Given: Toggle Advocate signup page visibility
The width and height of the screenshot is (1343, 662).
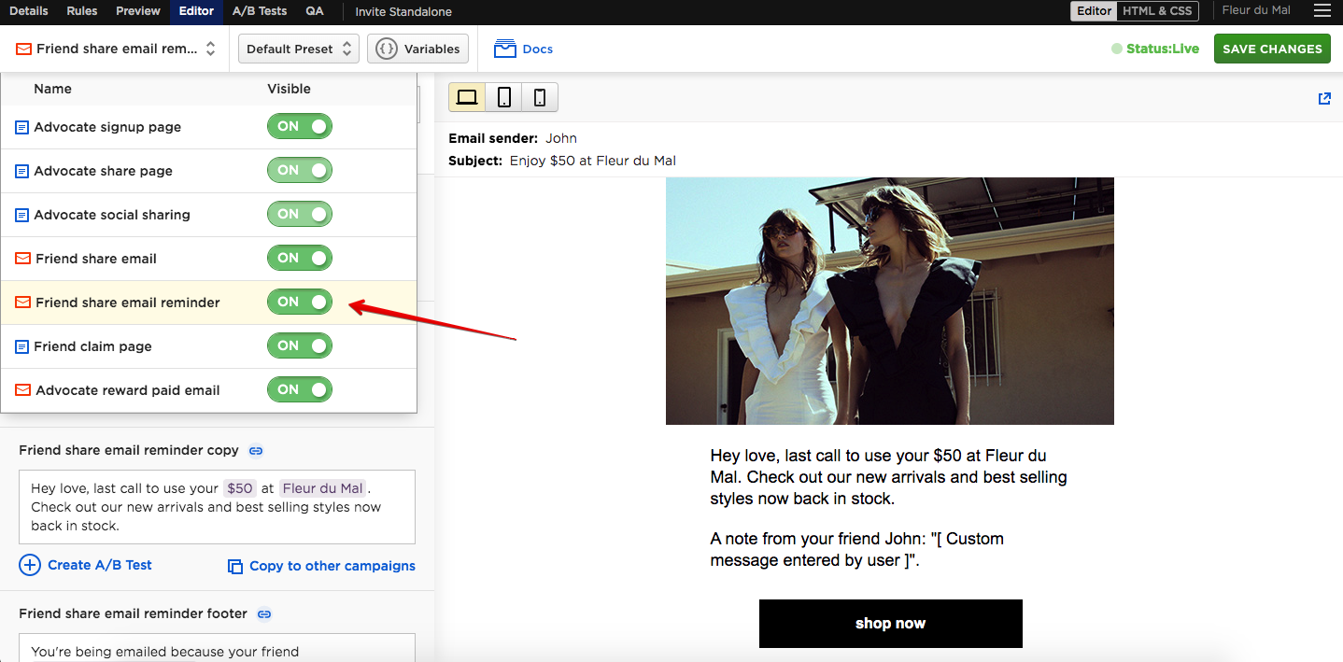Looking at the screenshot, I should point(300,126).
